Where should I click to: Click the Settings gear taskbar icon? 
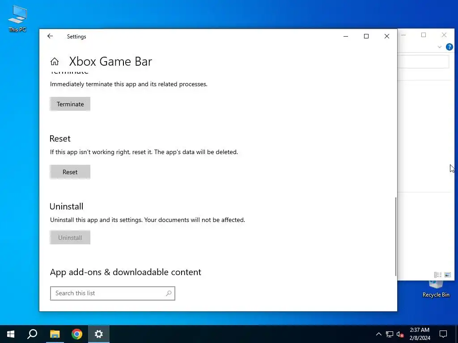(99, 334)
